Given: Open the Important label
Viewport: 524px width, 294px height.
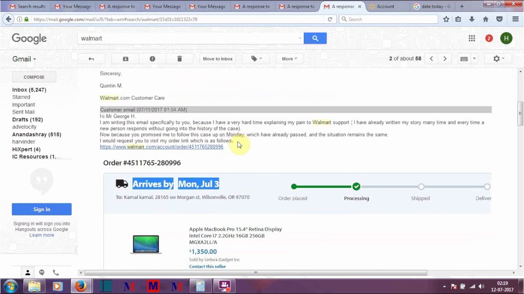Looking at the screenshot, I should coord(23,105).
